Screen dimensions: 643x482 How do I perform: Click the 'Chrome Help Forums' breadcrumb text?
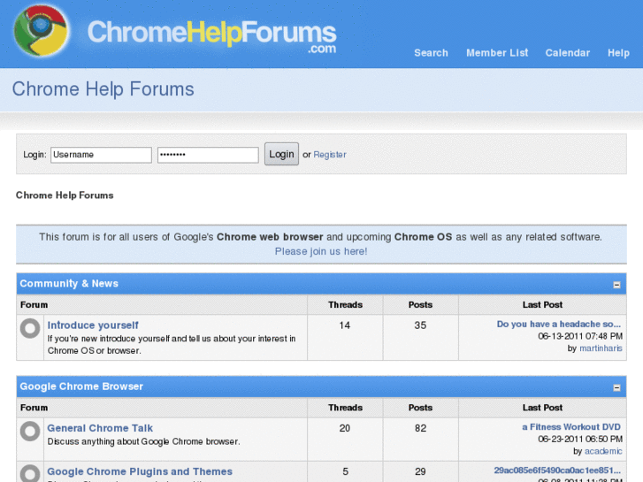tap(65, 195)
